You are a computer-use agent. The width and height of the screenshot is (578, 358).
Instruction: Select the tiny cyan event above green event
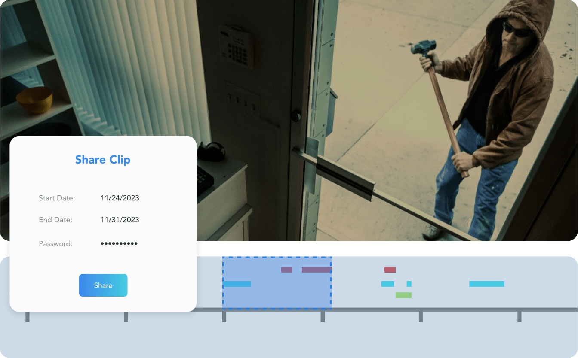(409, 284)
